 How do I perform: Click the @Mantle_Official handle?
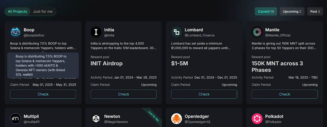tap(278, 35)
